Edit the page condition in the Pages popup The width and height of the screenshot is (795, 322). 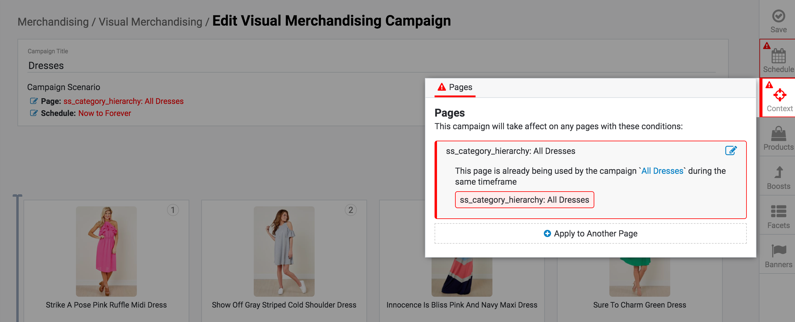[x=731, y=151]
